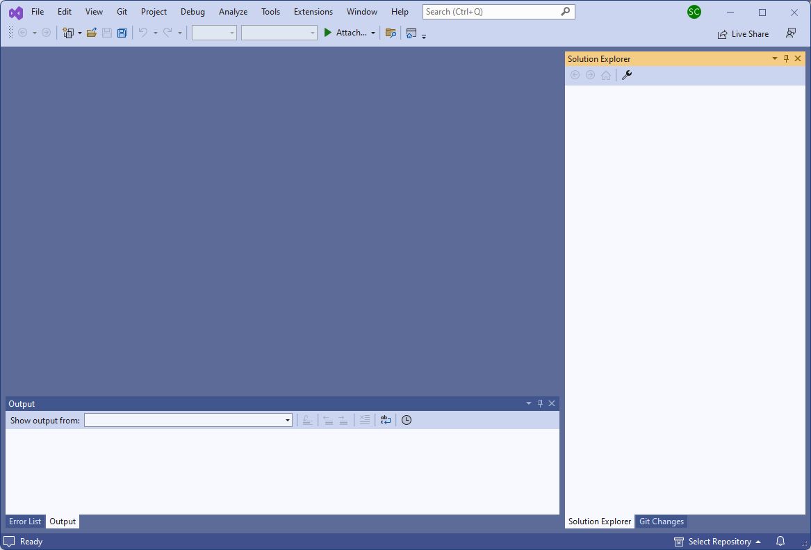Close the Solution Explorer panel

point(798,58)
